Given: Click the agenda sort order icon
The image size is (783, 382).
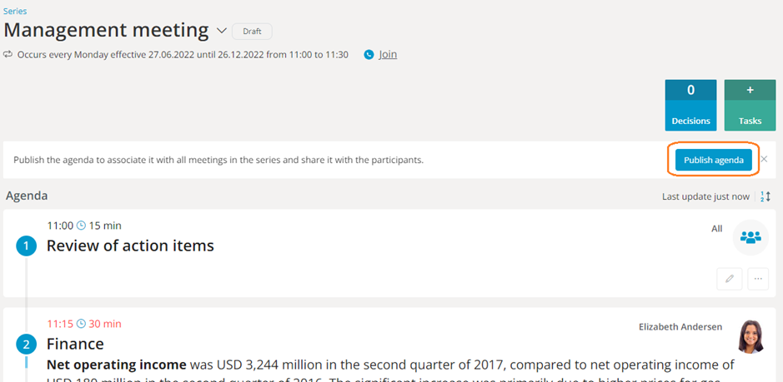Looking at the screenshot, I should click(766, 196).
